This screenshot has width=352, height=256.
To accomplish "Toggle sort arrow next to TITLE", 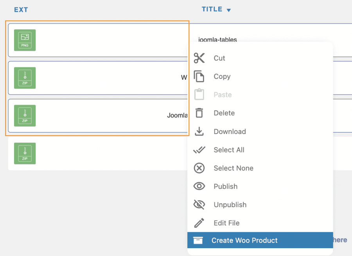I will pos(229,10).
